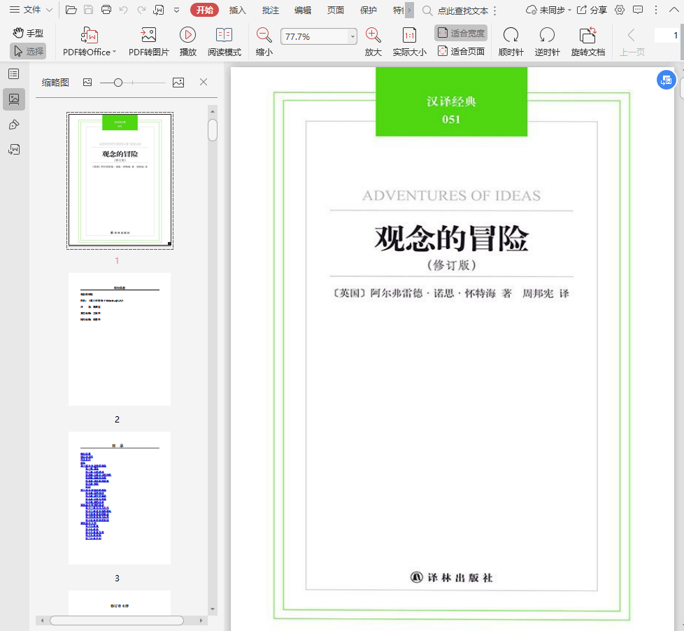Viewport: 684px width, 631px height.
Task: Switch to the 页面 tab
Action: click(x=336, y=10)
